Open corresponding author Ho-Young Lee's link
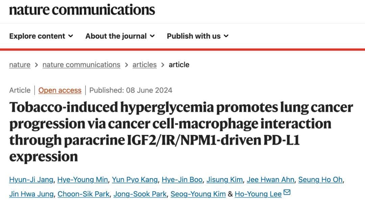 258,194
